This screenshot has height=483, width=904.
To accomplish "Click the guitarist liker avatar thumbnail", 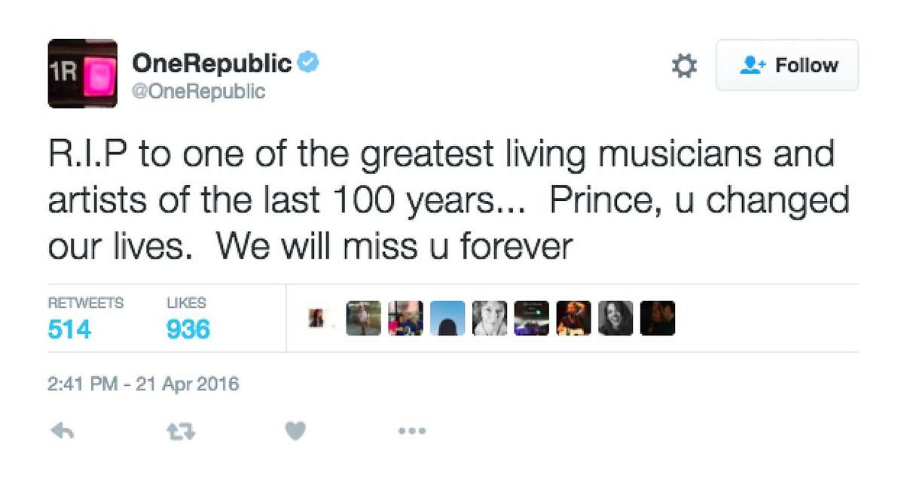I will coord(574,318).
